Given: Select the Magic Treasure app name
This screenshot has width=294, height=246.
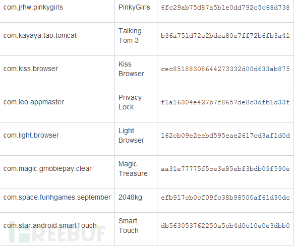Looking at the screenshot, I should [133, 169].
